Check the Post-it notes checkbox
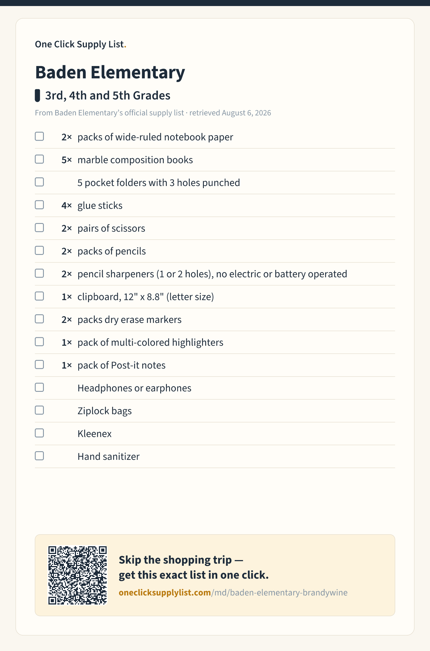The height and width of the screenshot is (651, 430). point(39,365)
